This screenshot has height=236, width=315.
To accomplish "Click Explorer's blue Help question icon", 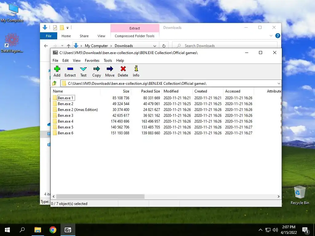I will pos(278,36).
